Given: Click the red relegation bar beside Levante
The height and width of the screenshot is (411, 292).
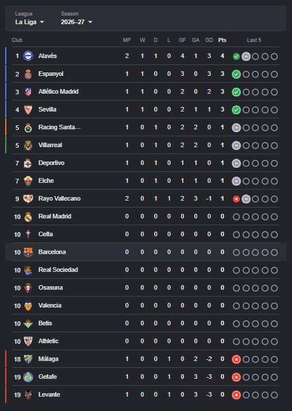Looking at the screenshot, I should click(x=6, y=394).
